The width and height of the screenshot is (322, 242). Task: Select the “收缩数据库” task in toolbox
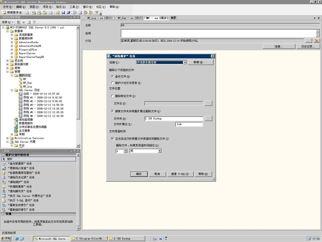pos(20,187)
